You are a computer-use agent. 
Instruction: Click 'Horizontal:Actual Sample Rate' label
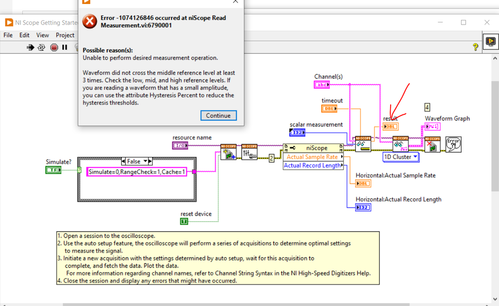click(x=396, y=175)
